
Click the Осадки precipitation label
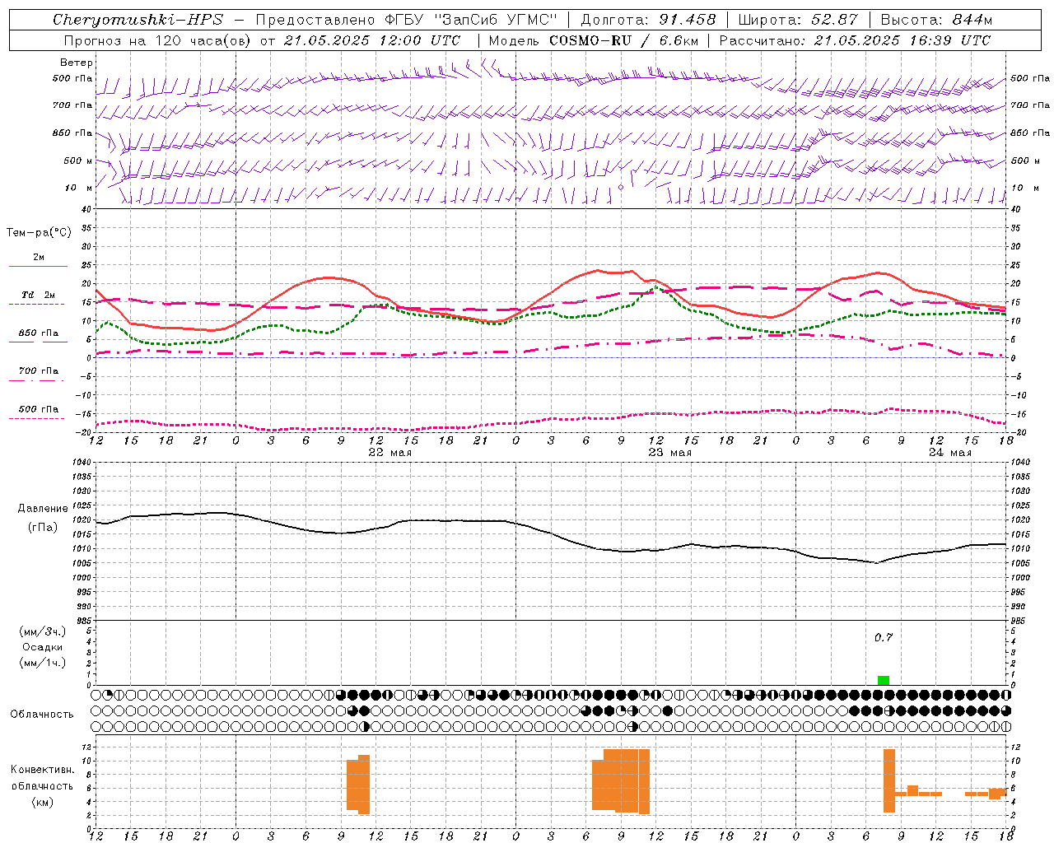(42, 647)
